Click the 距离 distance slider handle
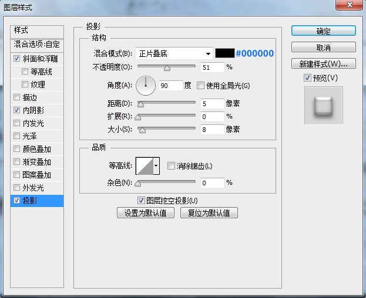 coord(140,104)
